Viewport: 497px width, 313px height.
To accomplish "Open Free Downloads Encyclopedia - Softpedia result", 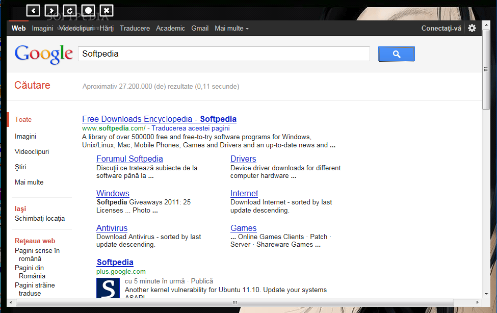I will click(x=159, y=119).
